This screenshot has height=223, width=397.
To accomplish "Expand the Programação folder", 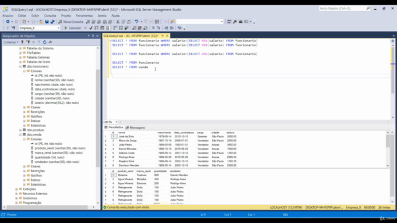I will [17, 203].
